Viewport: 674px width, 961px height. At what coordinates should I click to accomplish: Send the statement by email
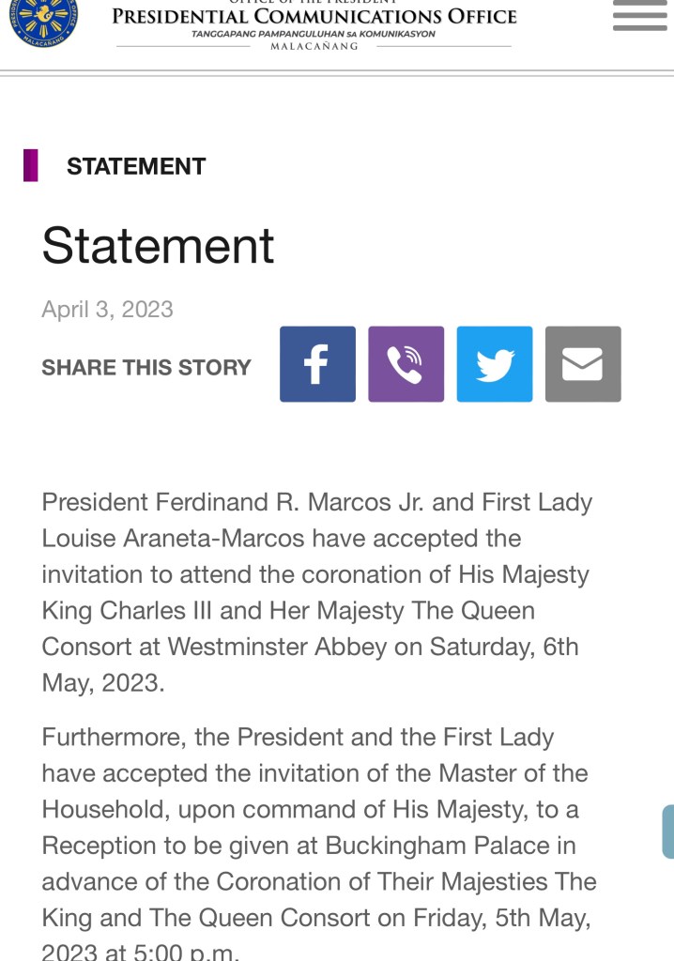coord(583,364)
